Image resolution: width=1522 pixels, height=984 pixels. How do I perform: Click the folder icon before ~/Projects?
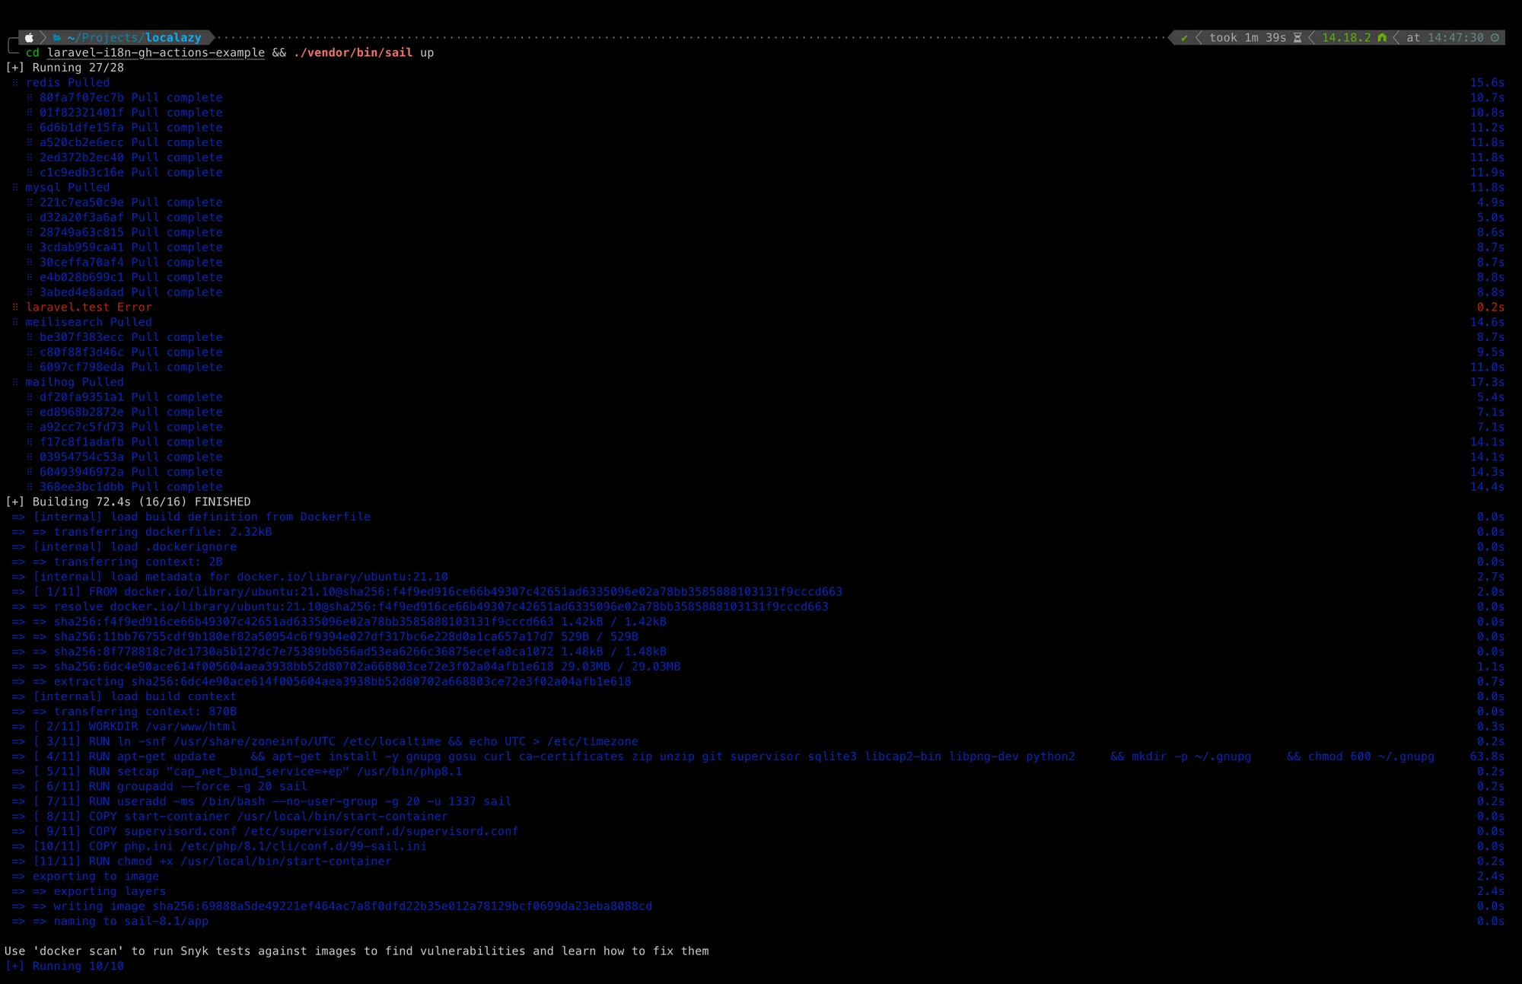click(57, 37)
